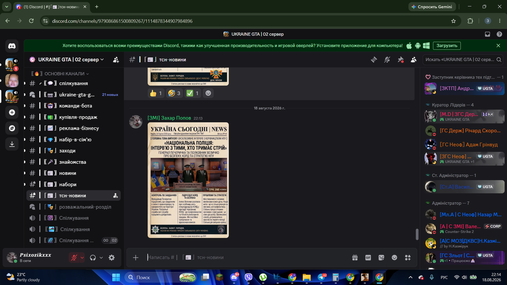Show hidden system tray icons

coord(410,277)
